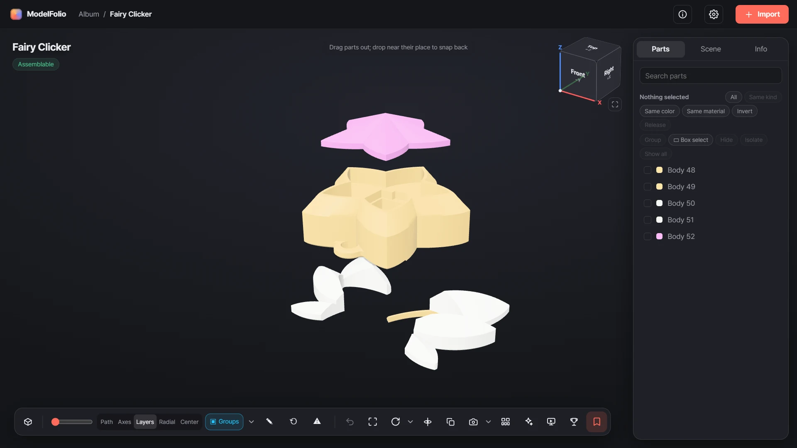Open the info circle icon in header
Screen dimensions: 797x448
[682, 15]
